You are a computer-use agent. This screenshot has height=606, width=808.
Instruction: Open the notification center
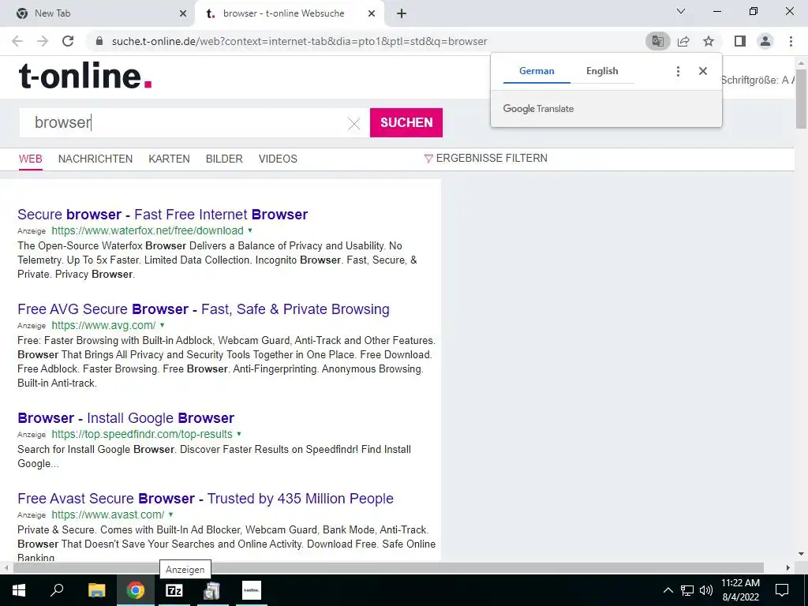click(x=782, y=590)
